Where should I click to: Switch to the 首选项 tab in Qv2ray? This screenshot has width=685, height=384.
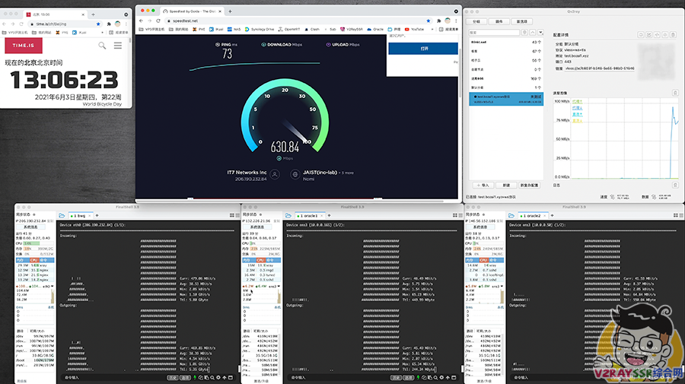click(x=521, y=21)
